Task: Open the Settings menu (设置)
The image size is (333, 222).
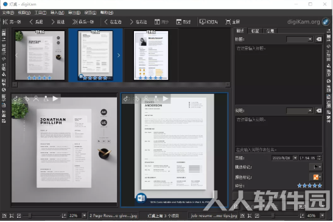Action: click(90, 13)
